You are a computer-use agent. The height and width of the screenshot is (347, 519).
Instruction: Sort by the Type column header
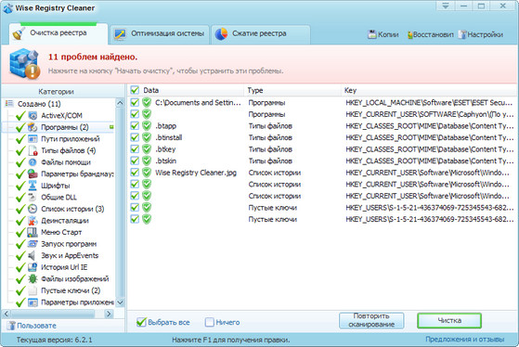292,90
